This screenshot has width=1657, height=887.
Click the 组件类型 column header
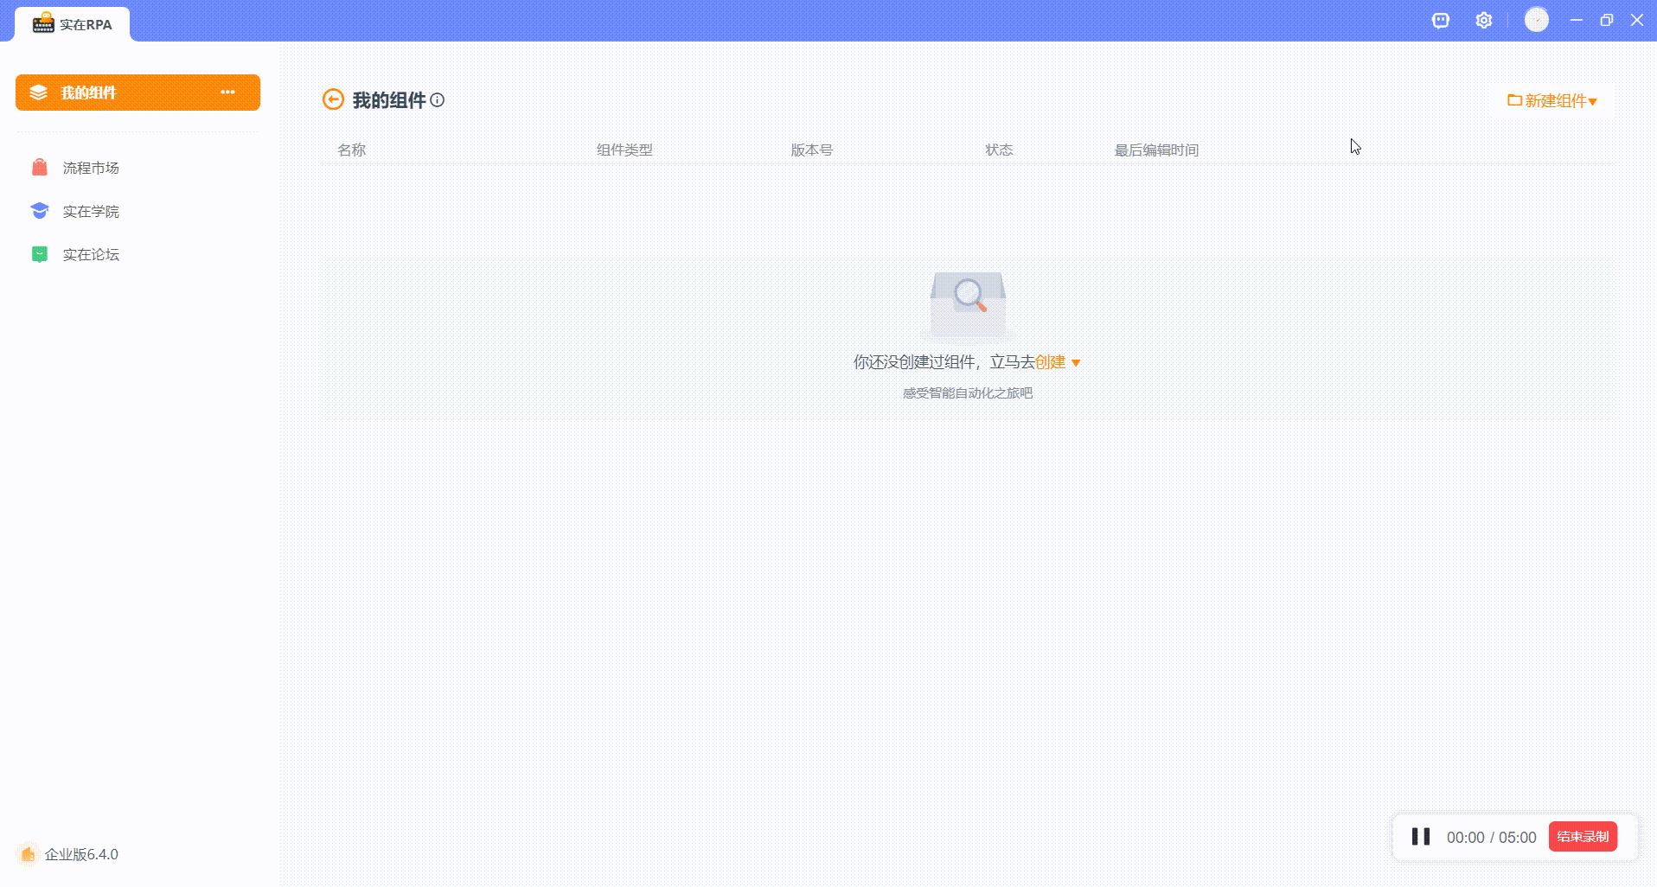coord(624,150)
